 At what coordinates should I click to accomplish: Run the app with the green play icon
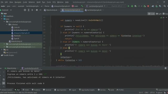coord(128,6)
